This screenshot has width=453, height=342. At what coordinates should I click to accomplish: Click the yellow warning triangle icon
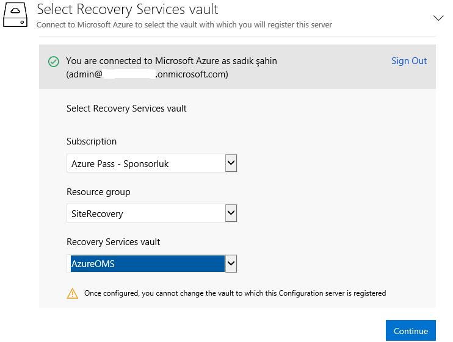tap(72, 293)
